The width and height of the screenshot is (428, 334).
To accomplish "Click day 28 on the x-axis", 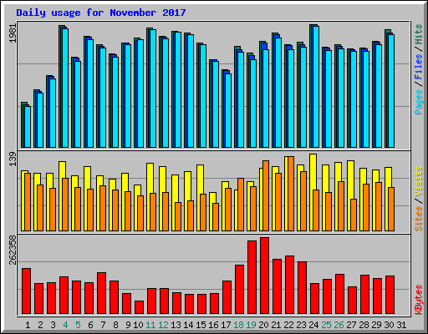I will pos(364,325).
